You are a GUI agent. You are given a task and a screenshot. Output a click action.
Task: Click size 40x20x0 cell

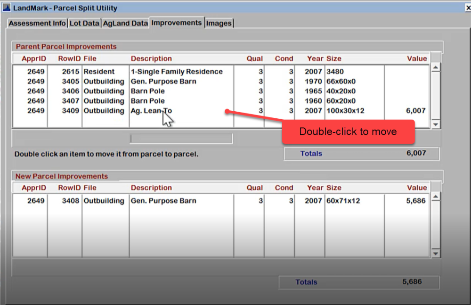341,91
